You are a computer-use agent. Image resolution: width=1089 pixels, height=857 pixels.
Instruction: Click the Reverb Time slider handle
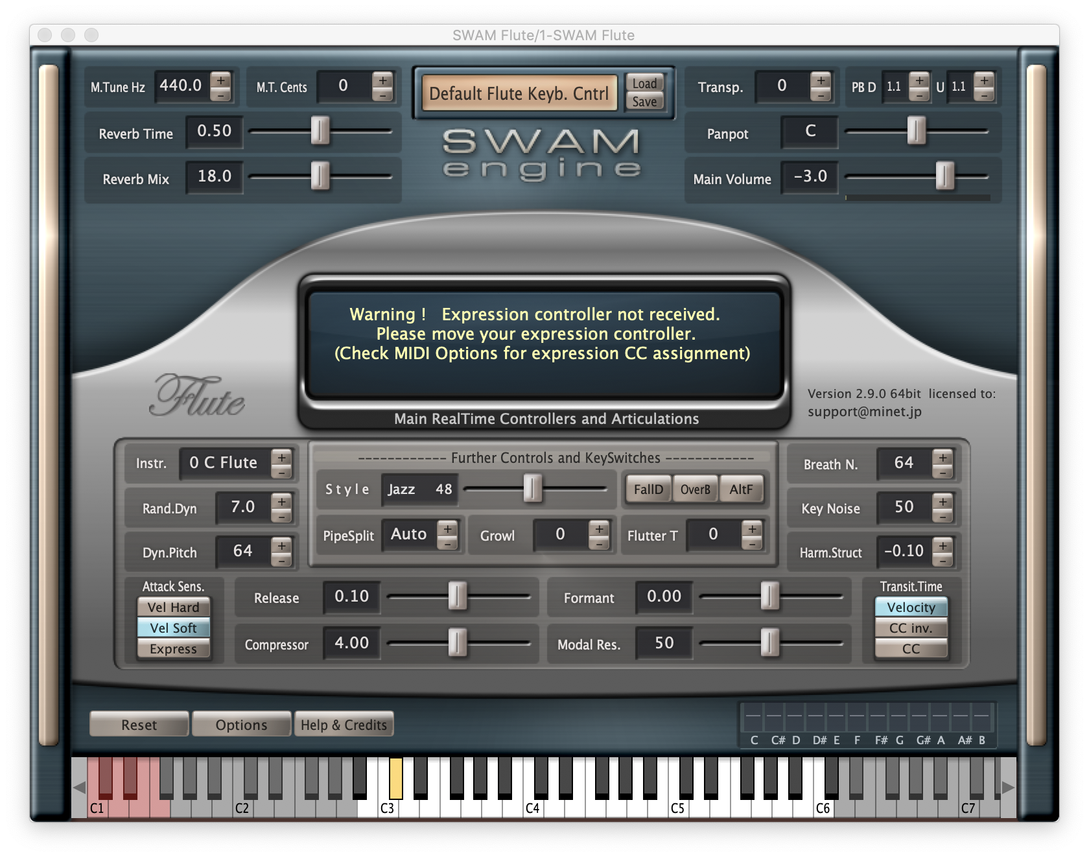tap(320, 130)
